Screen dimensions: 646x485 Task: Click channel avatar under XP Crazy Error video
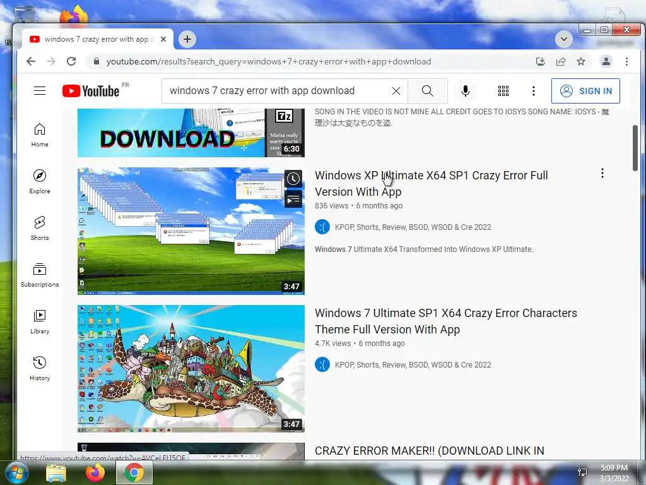(322, 227)
